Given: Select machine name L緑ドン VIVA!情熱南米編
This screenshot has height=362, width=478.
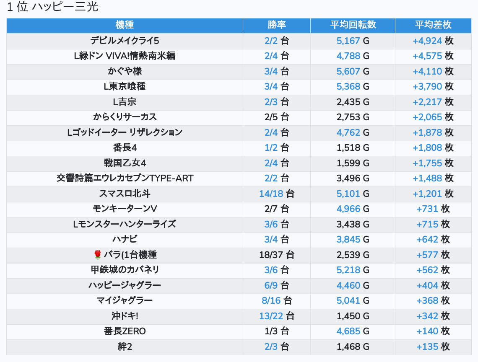Looking at the screenshot, I should tap(125, 56).
